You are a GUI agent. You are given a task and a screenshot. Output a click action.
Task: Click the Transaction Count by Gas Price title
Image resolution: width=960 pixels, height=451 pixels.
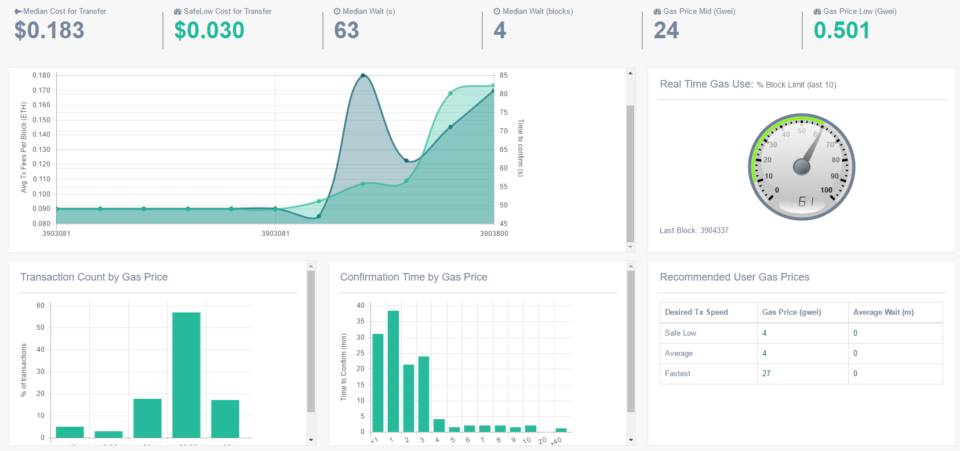[94, 277]
